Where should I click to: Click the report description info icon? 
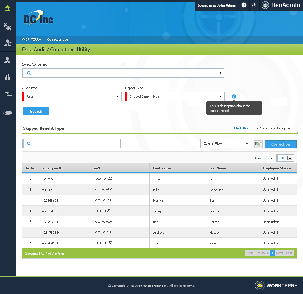pyautogui.click(x=234, y=96)
